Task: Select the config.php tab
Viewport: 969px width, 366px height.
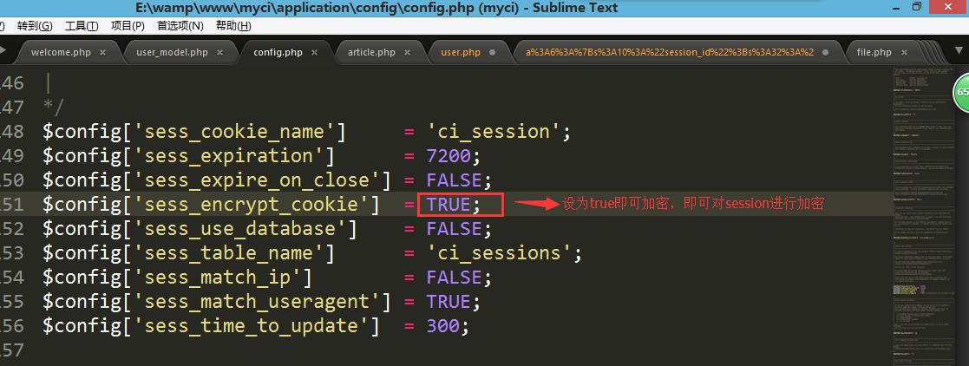Action: [x=278, y=53]
